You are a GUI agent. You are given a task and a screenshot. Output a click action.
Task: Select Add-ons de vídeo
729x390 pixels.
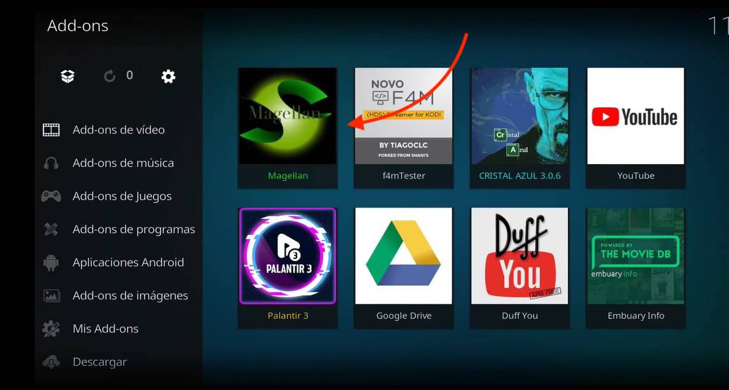119,130
